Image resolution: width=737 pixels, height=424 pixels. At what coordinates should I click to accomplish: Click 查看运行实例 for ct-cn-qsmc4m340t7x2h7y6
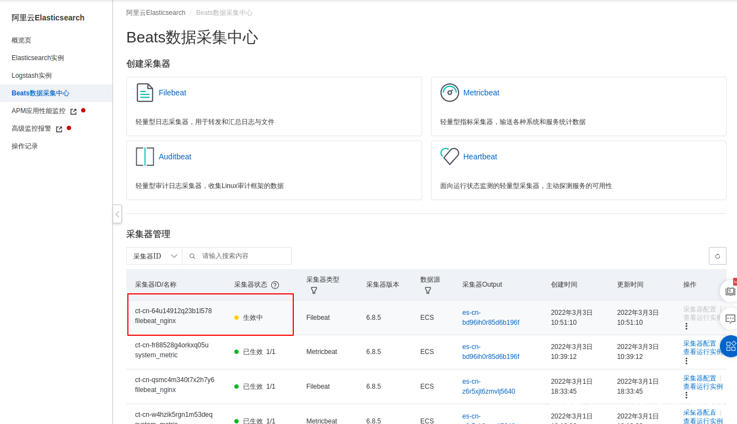pos(703,387)
